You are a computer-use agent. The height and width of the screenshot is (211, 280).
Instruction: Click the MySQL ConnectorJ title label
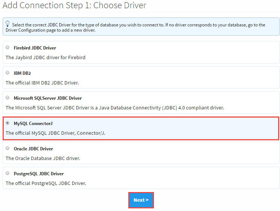pyautogui.click(x=33, y=124)
